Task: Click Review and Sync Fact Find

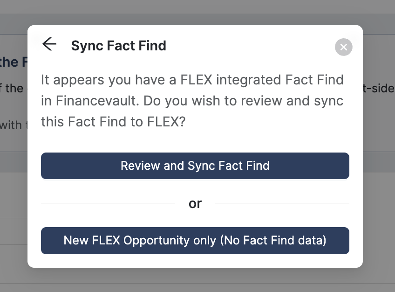Action: (195, 166)
